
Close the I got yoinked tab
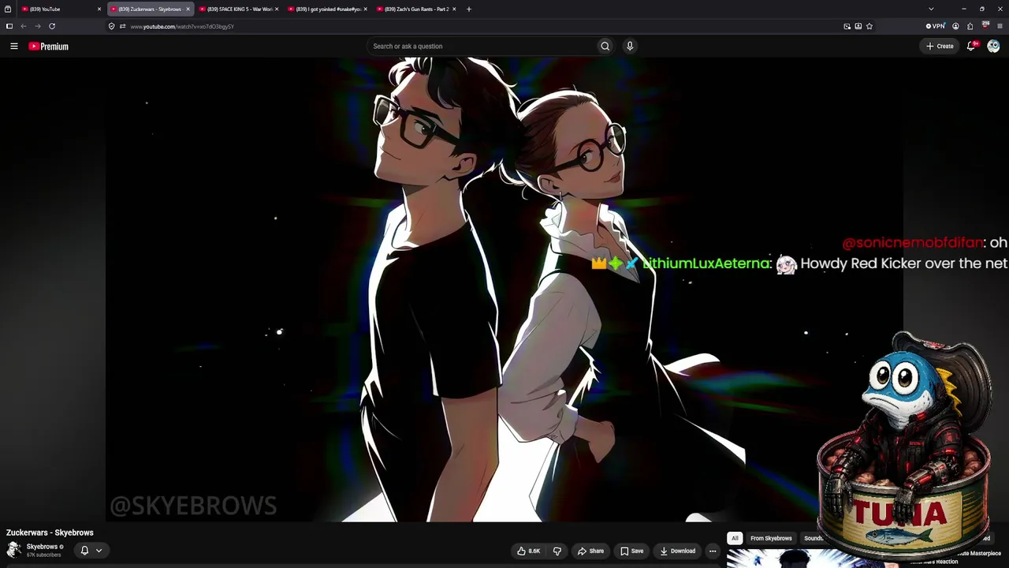[x=366, y=9]
